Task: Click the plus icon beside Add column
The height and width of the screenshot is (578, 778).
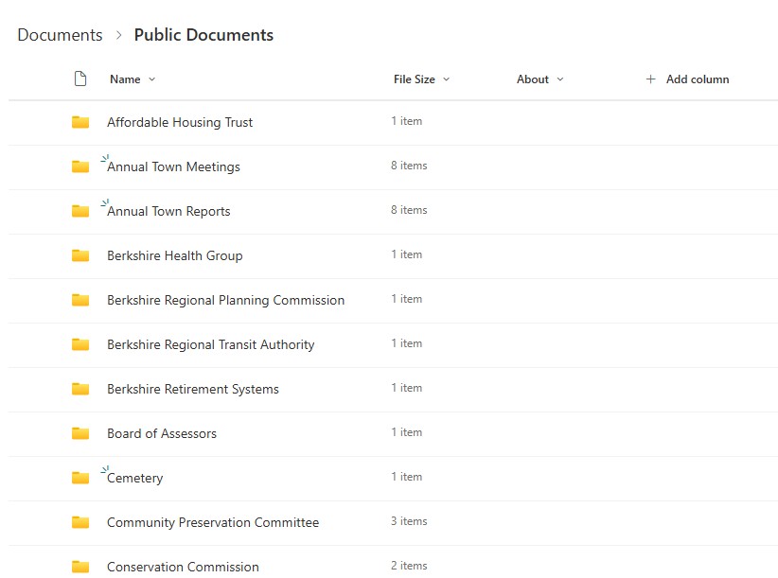Action: coord(650,79)
